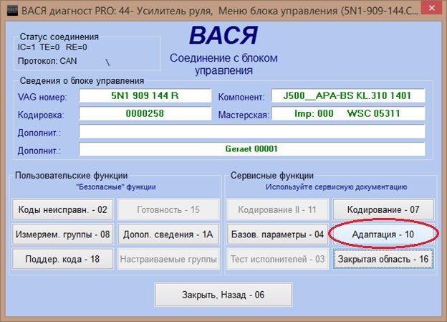Click Мастерская field with WSC 05311

(x=348, y=113)
